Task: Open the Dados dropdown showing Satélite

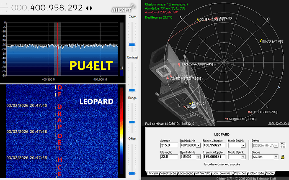Action: tap(276, 157)
